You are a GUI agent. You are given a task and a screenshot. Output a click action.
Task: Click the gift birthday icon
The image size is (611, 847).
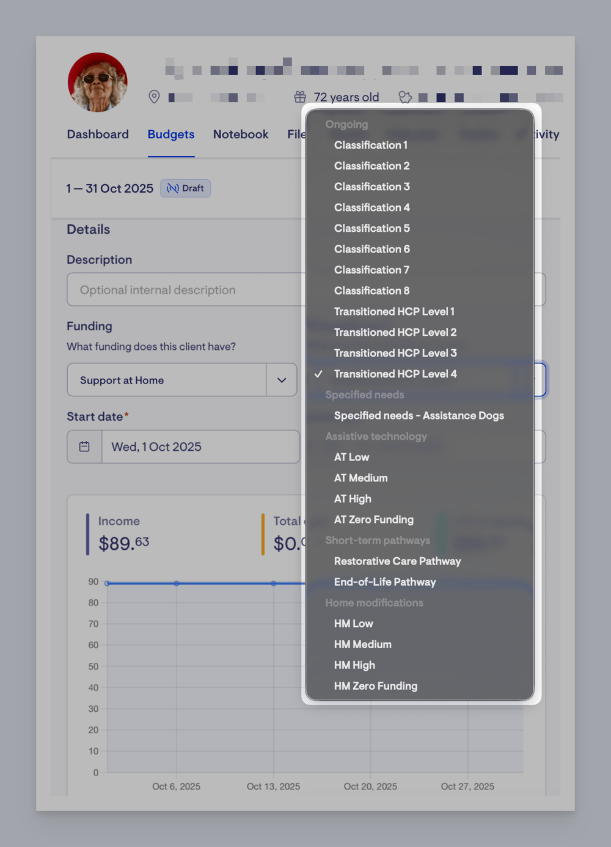point(300,97)
